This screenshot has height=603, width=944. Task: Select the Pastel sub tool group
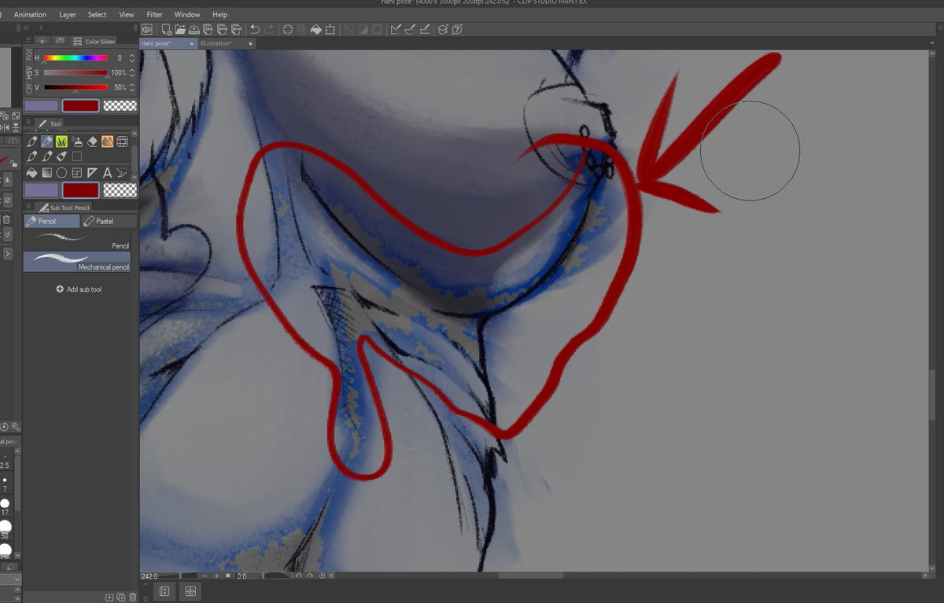coord(109,222)
